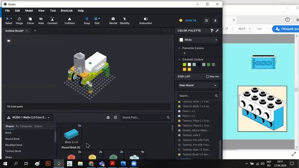This screenshot has height=168, width=299.
Task: Select Technic Bush 1/2 step item
Action: coord(196,154)
